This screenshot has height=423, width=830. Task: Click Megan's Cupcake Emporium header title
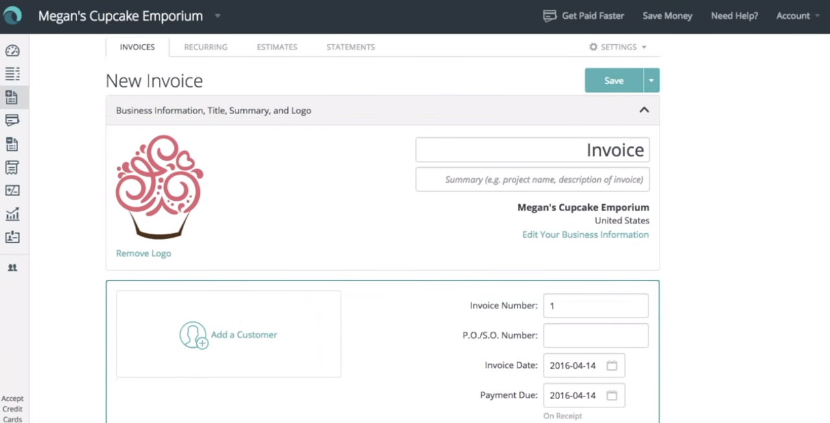[x=121, y=16]
